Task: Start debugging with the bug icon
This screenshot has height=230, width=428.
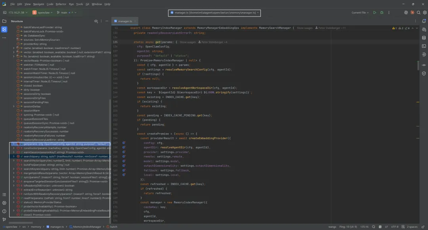Action: (382, 13)
